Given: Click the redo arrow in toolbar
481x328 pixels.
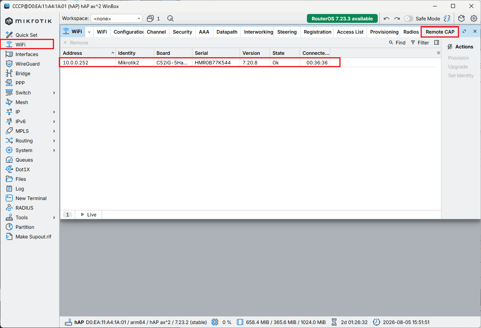Looking at the screenshot, I should click(x=397, y=18).
